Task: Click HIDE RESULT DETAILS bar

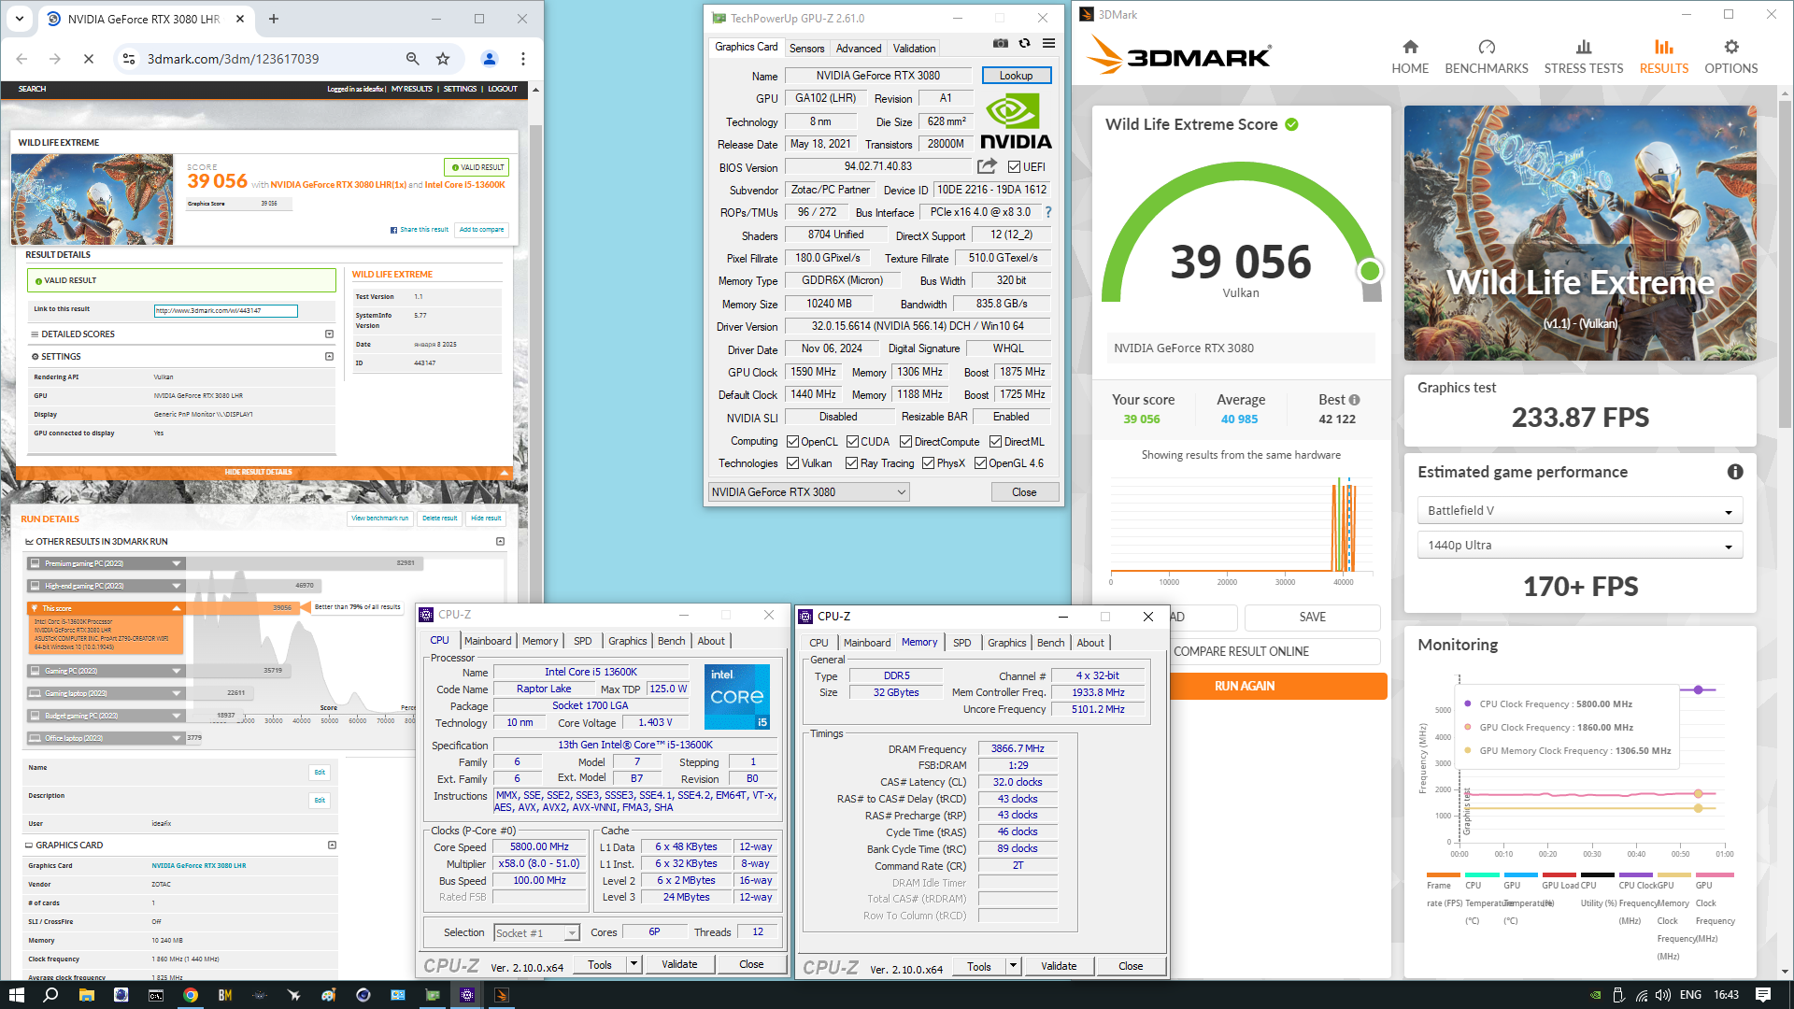Action: [x=265, y=473]
